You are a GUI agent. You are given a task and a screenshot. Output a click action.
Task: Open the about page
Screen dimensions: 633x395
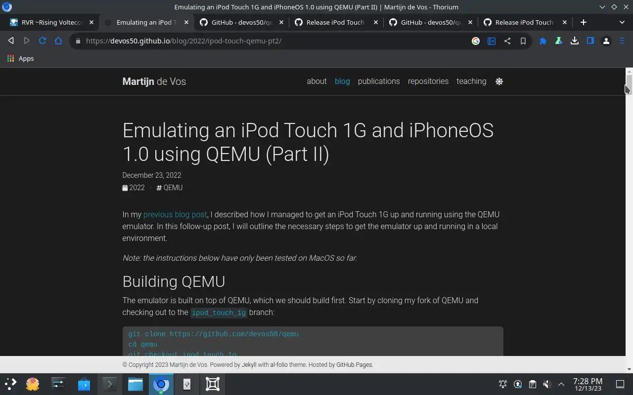pos(316,81)
